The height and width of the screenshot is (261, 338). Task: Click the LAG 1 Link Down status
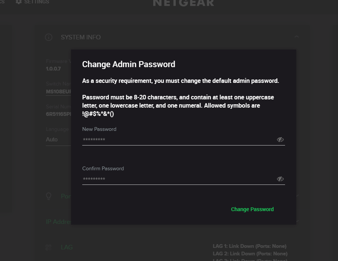tap(249, 246)
